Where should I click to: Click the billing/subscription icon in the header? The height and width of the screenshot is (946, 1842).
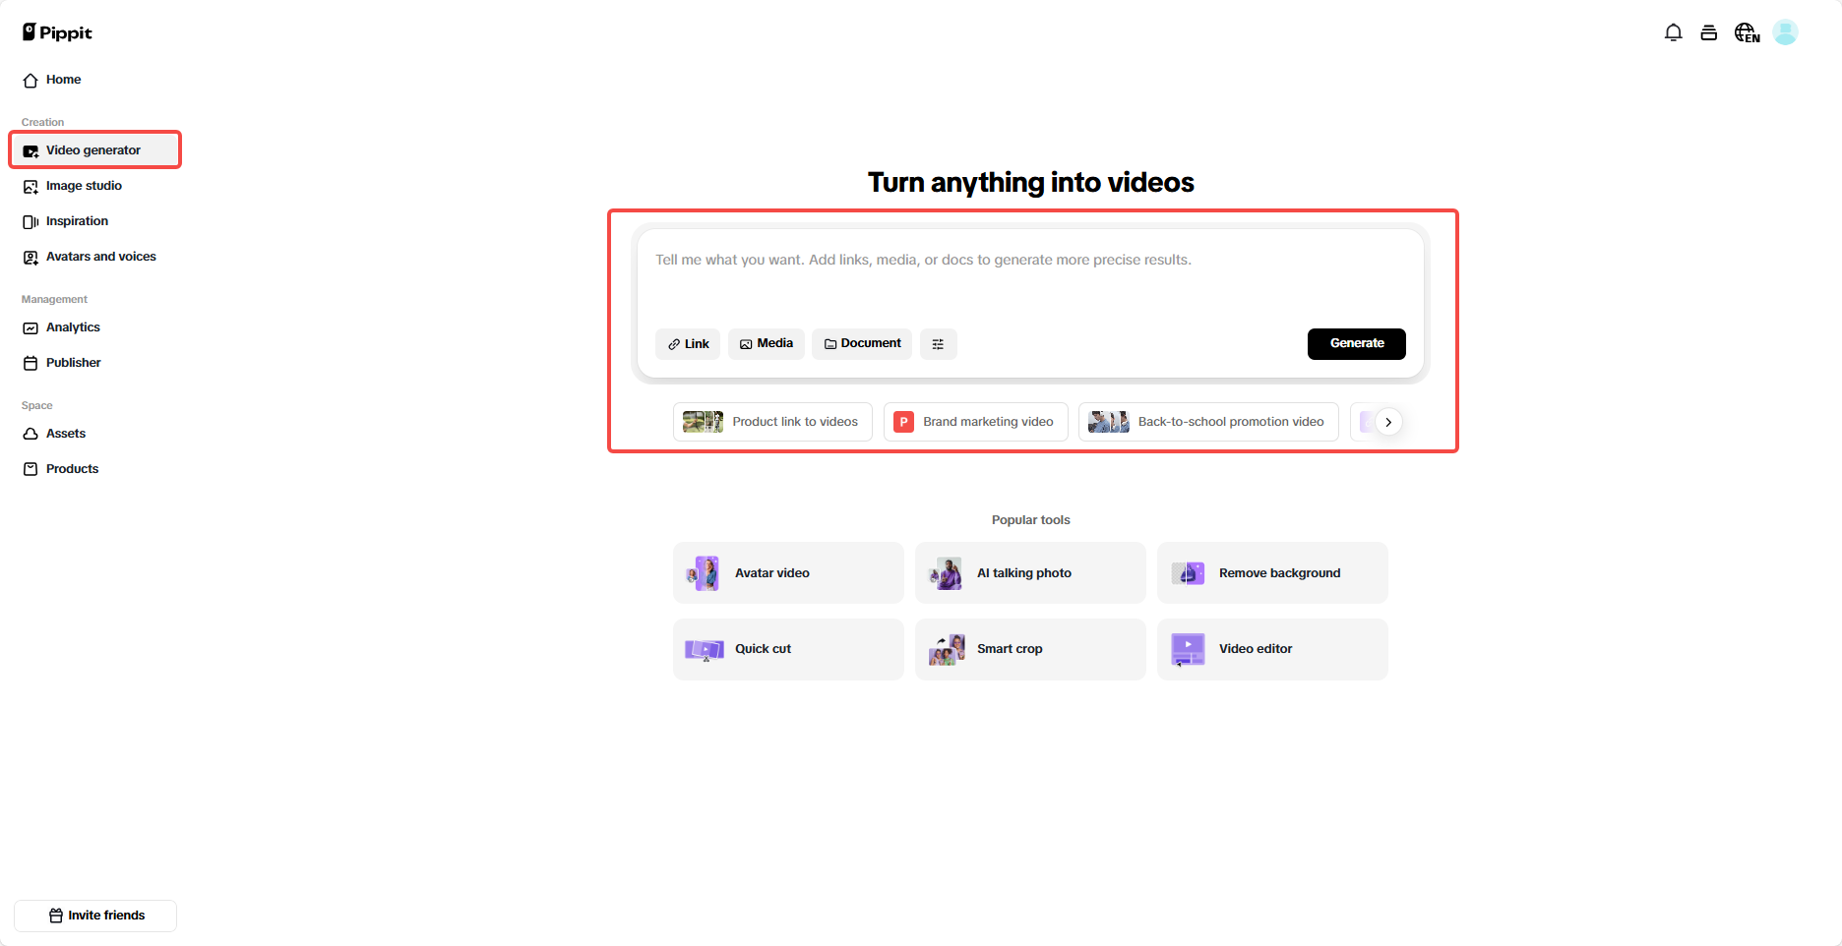1709,31
